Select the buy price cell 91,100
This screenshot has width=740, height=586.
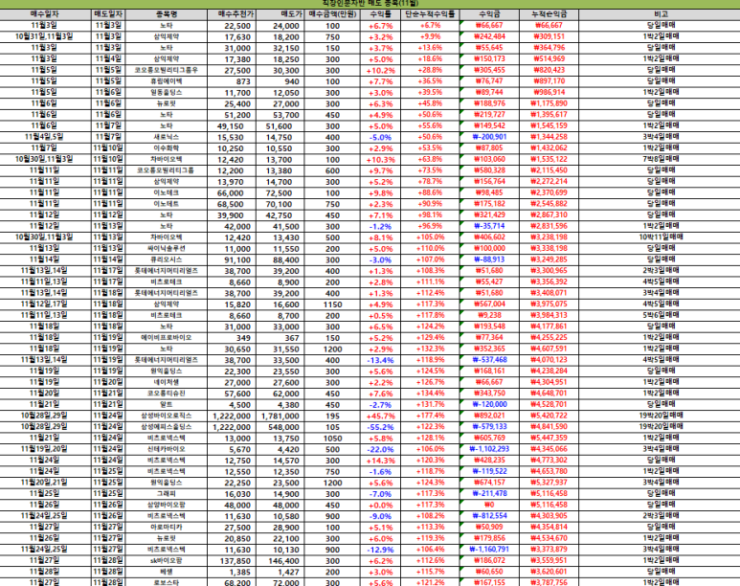tap(232, 259)
